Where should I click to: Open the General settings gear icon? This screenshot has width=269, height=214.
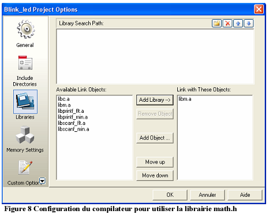pos(26,29)
